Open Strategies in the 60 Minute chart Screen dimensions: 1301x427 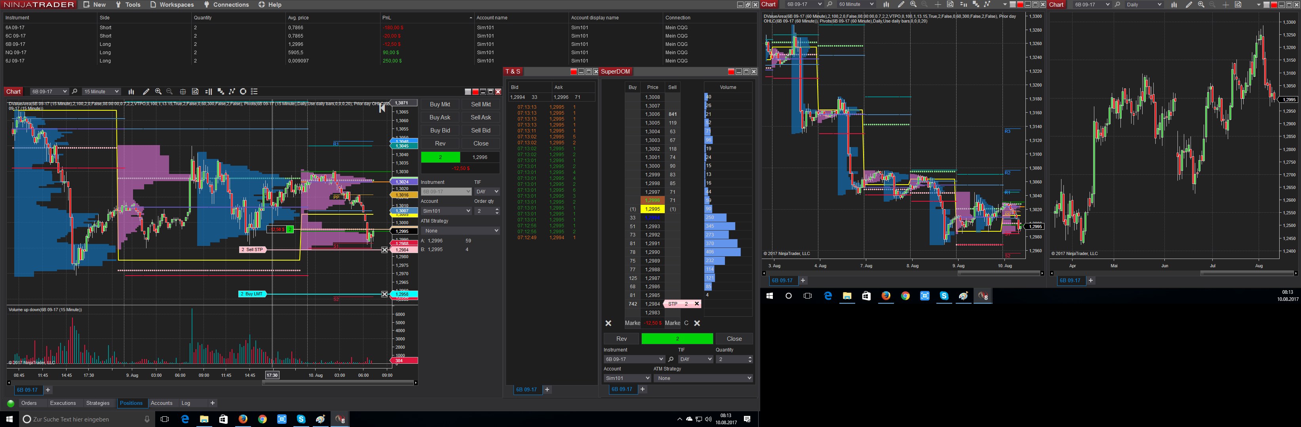click(987, 4)
